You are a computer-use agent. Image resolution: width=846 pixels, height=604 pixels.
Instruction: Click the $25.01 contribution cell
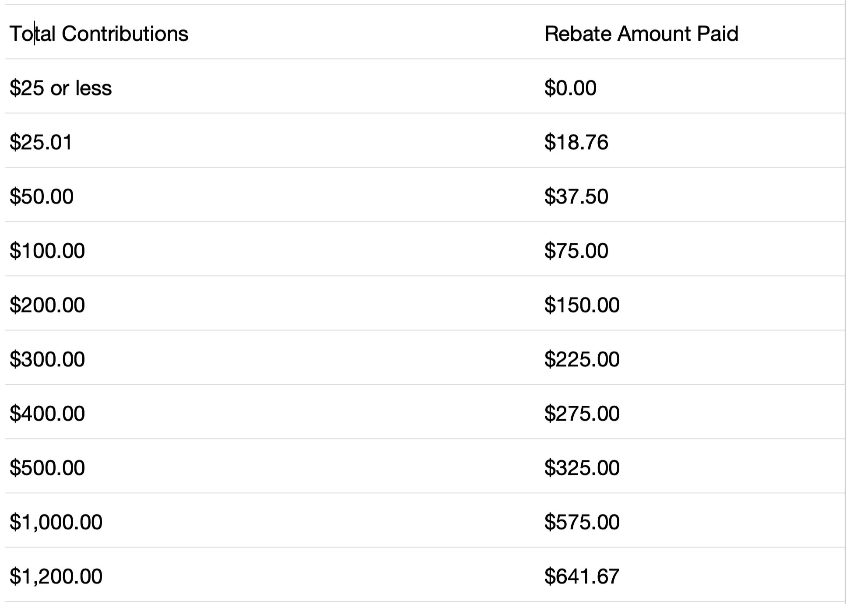coord(41,142)
